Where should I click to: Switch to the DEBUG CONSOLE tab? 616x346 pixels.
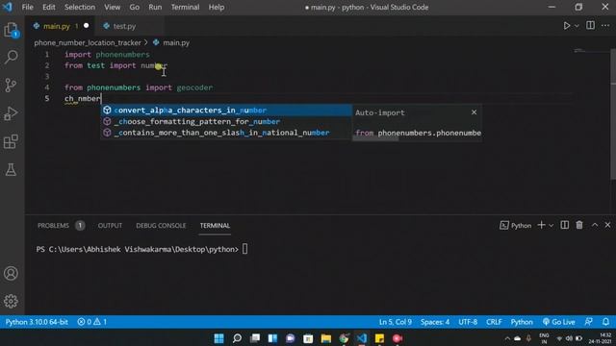(161, 226)
